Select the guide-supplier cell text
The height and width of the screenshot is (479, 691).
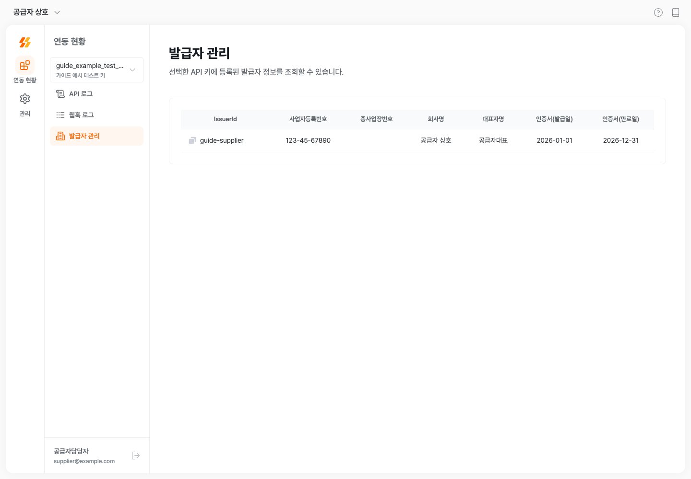click(222, 140)
